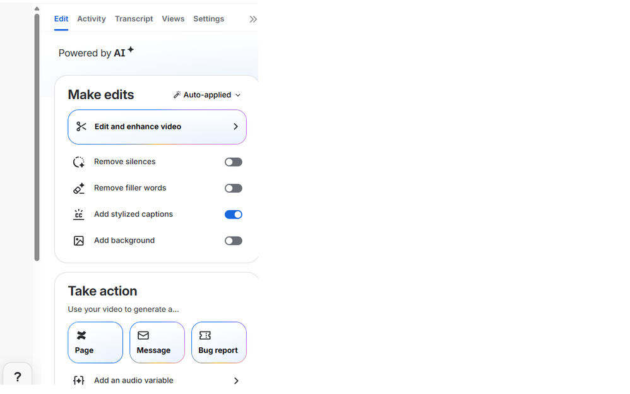Open Add an audio variable
The image size is (630, 394).
click(x=157, y=380)
